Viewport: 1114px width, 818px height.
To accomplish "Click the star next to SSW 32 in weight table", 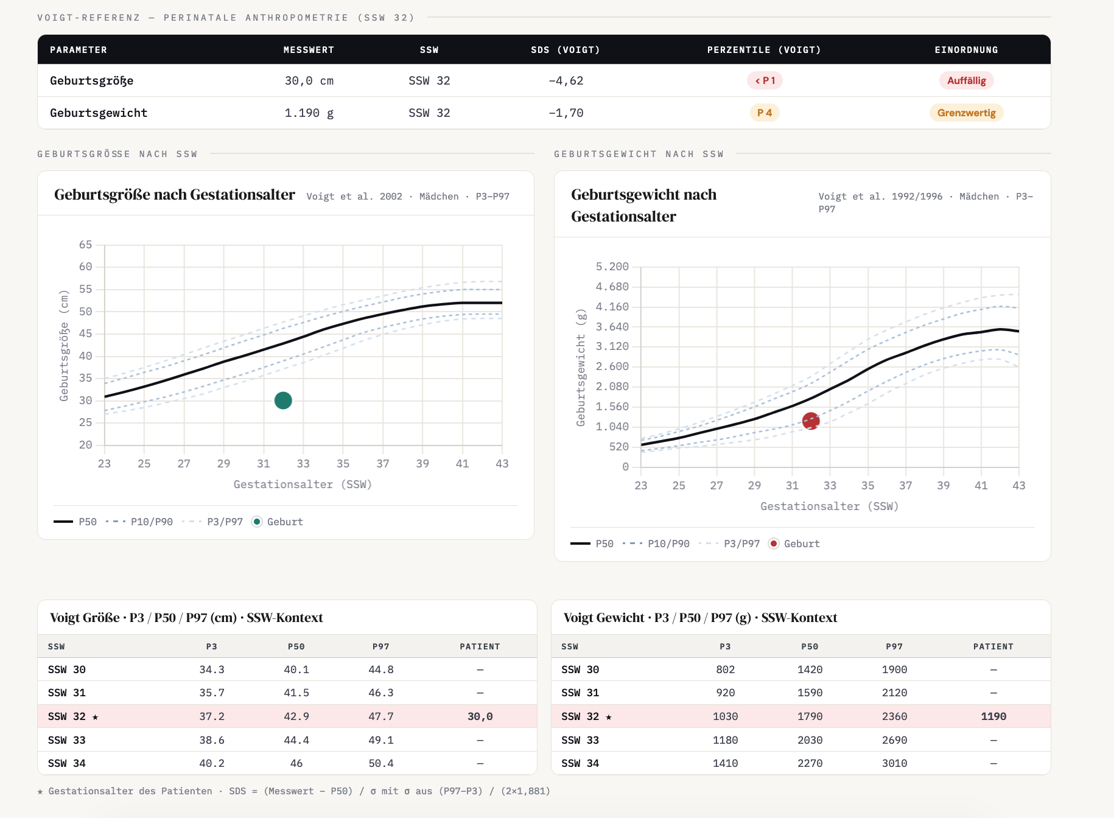I will coord(609,717).
